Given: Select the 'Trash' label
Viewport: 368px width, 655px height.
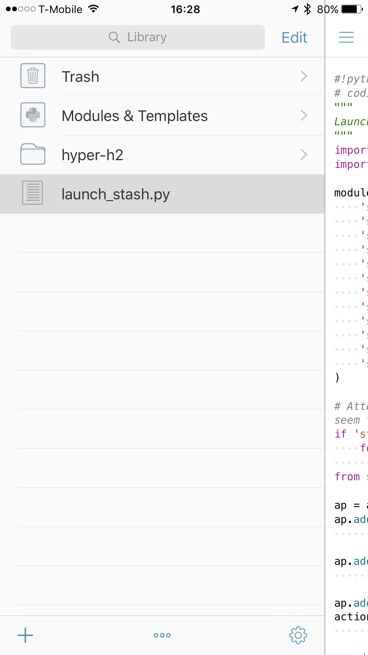Looking at the screenshot, I should [x=80, y=77].
